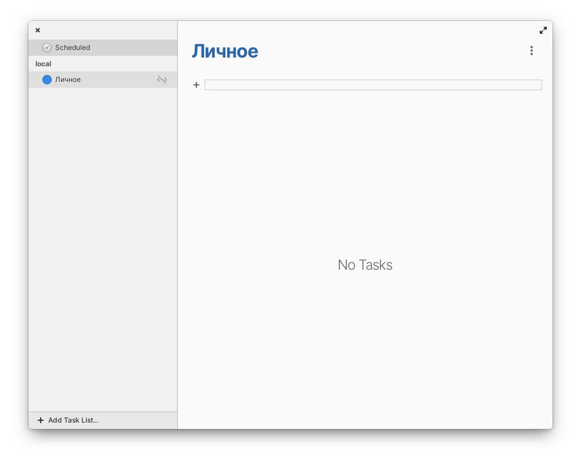This screenshot has height=465, width=581.
Task: Maximize the window with the arrows icon
Action: 543,30
